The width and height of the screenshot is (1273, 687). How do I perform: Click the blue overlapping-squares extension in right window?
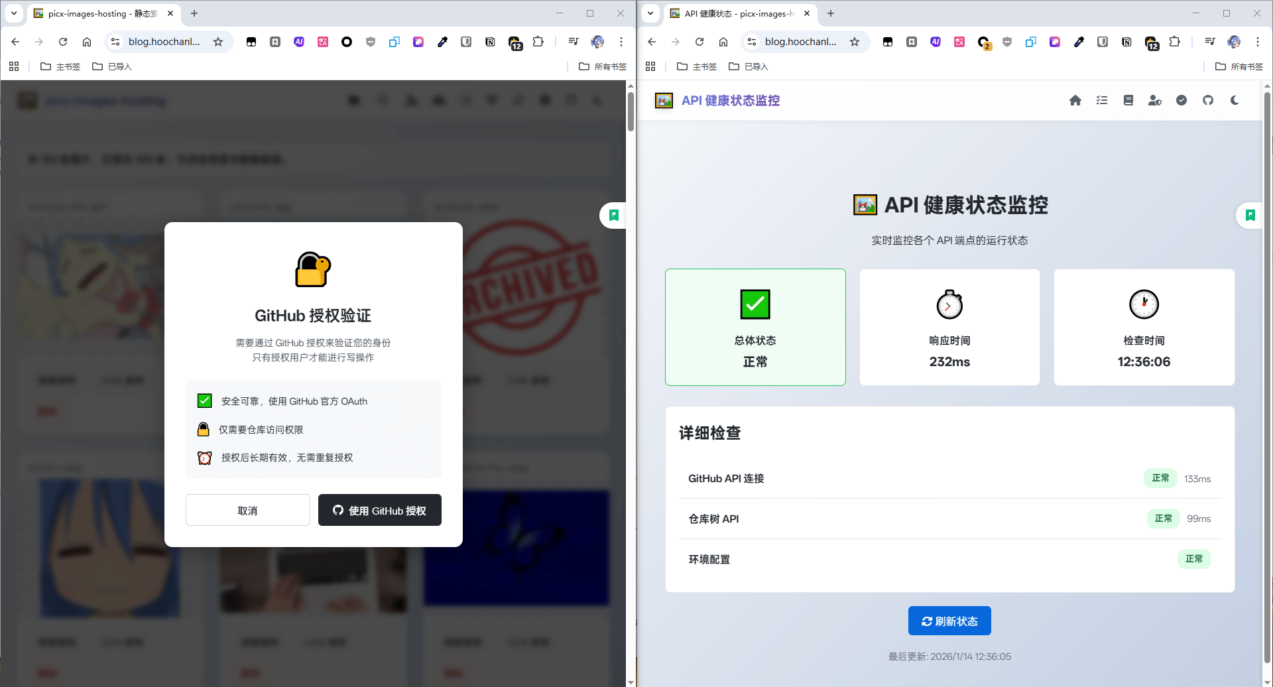[x=1031, y=42]
